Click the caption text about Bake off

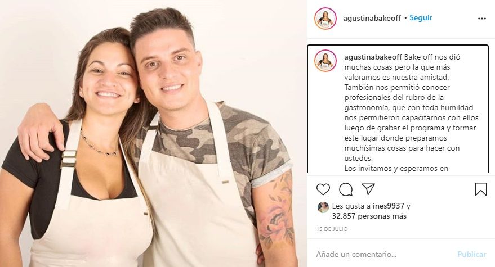pos(411,112)
